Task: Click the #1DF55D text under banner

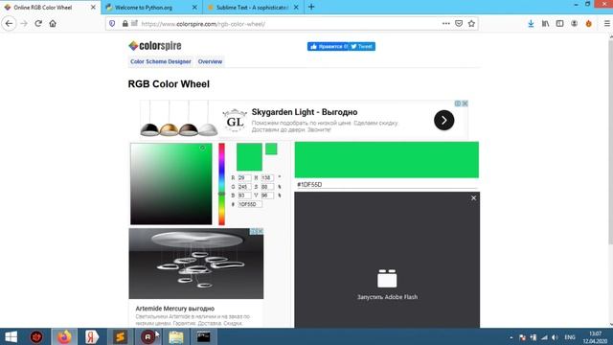Action: point(309,185)
